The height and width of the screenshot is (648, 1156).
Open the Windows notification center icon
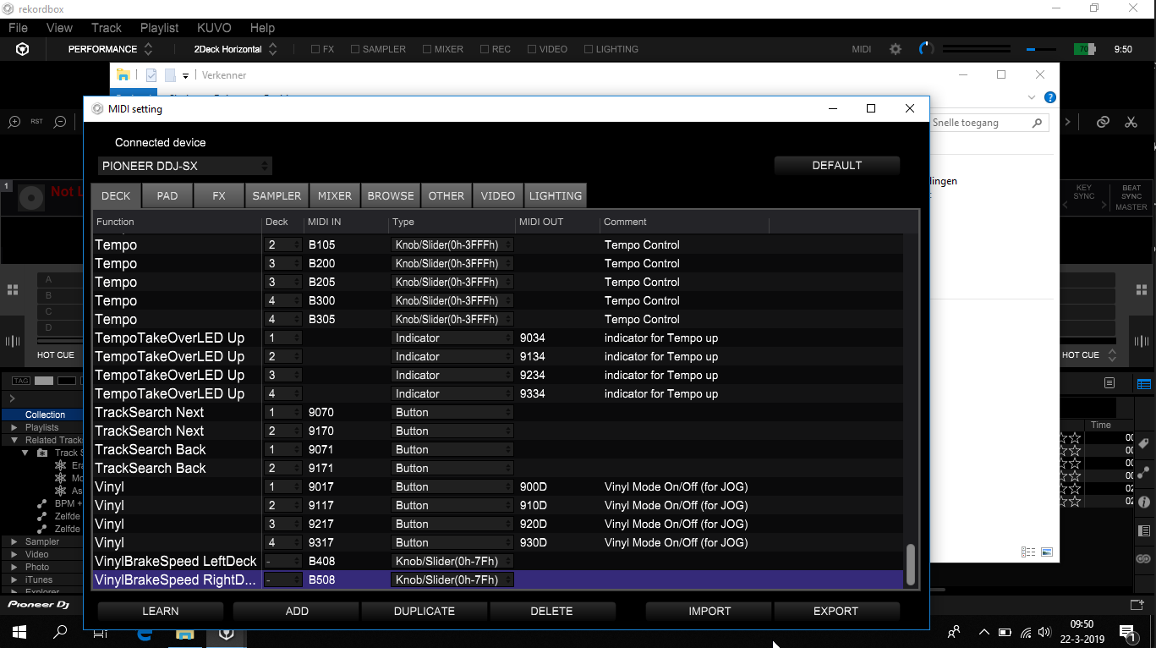click(x=1126, y=631)
